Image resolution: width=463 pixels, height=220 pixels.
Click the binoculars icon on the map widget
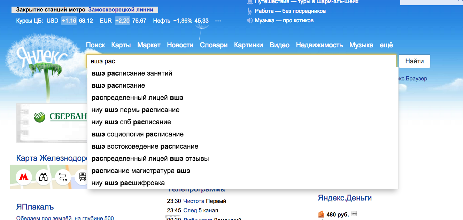[x=43, y=178]
